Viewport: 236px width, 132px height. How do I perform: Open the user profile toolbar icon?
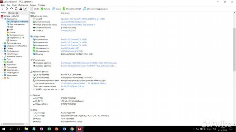pyautogui.click(x=21, y=9)
